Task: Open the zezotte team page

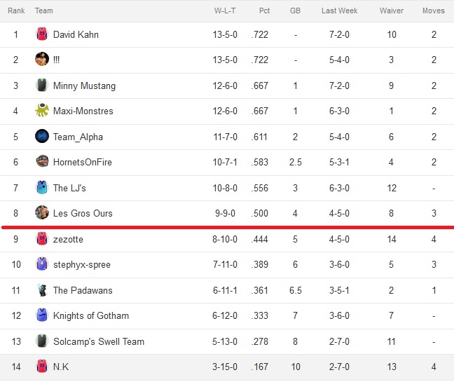Action: pos(68,239)
